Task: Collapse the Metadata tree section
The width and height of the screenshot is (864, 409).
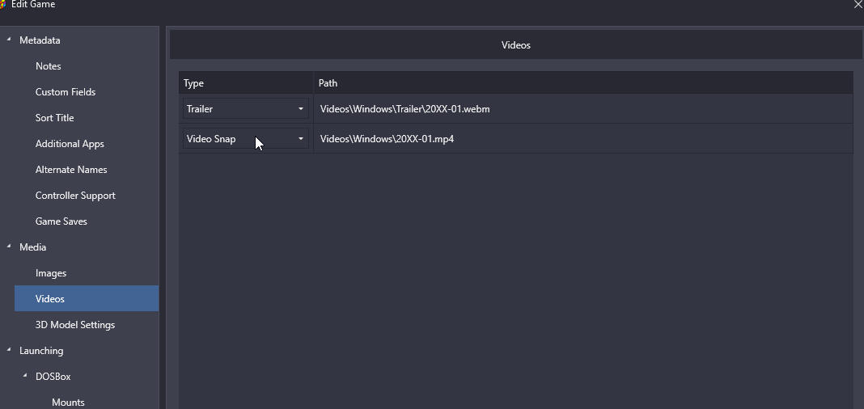Action: coord(10,40)
